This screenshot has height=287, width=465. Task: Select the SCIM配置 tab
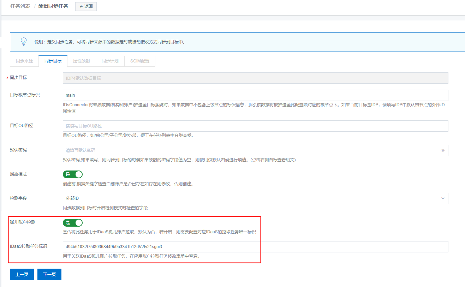pos(140,61)
